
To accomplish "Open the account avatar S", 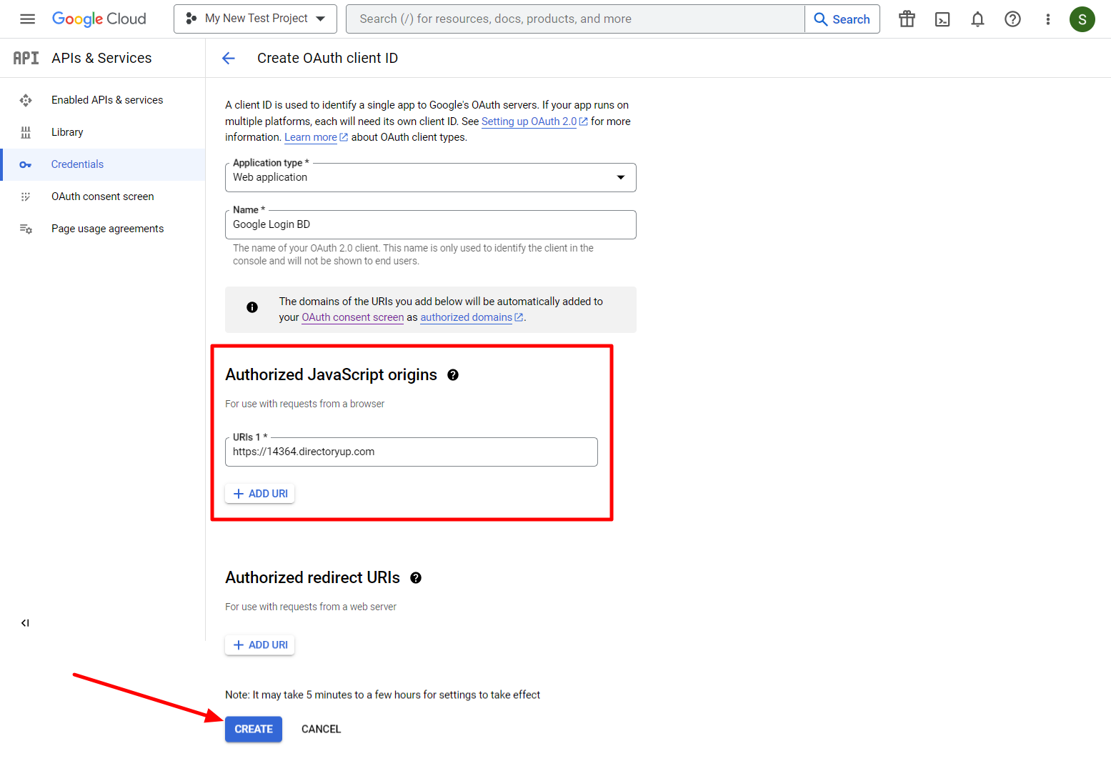I will 1082,19.
